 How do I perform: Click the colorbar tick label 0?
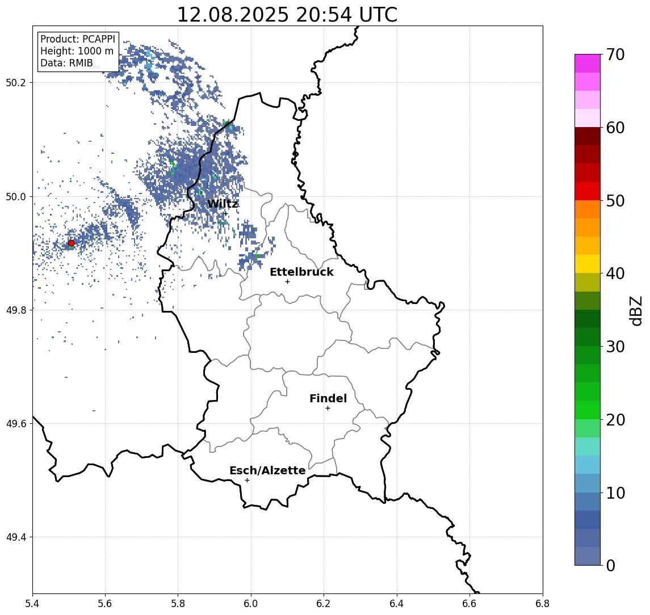click(611, 565)
